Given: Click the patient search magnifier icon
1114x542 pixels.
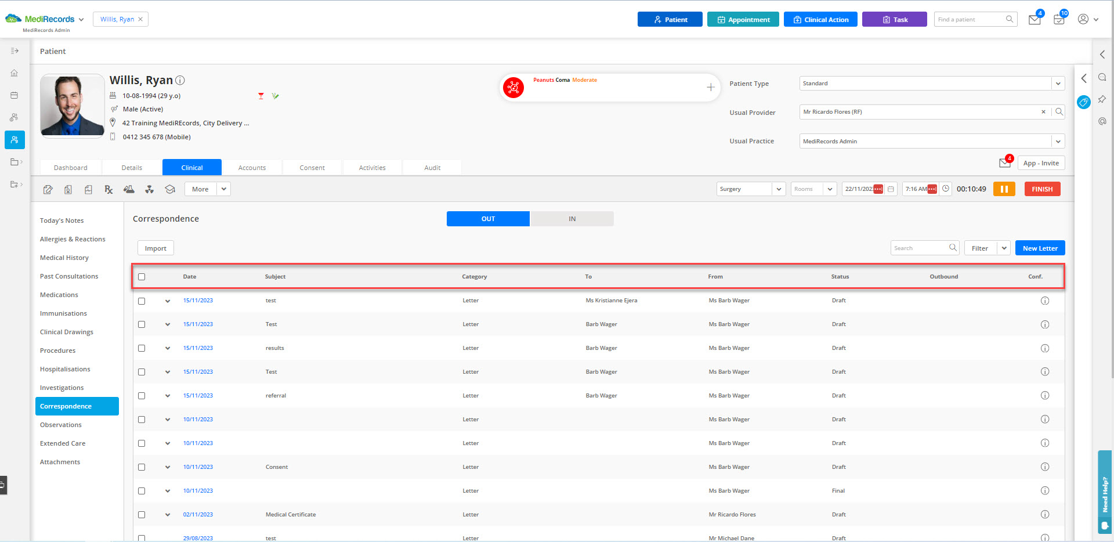Looking at the screenshot, I should (1010, 19).
